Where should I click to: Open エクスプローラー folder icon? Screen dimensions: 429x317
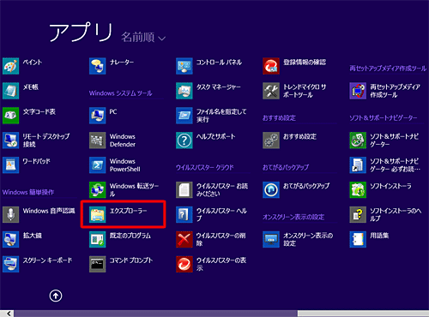click(x=98, y=214)
